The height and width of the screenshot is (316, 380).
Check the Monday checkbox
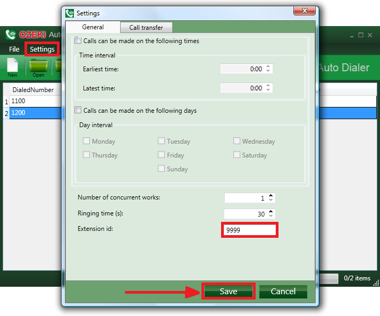pos(86,141)
